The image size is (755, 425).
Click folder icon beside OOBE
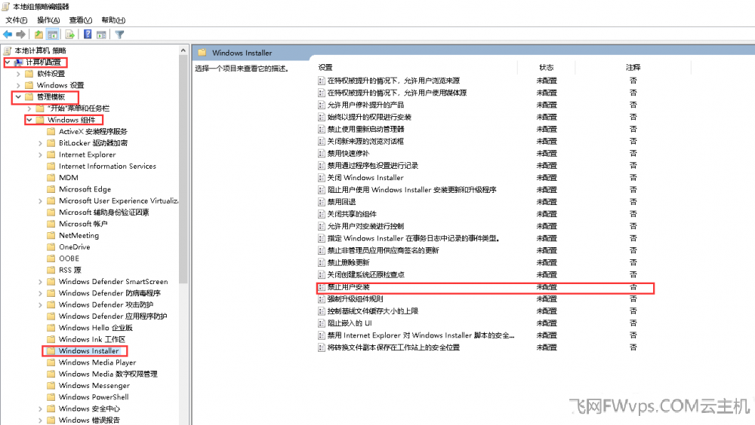[x=51, y=258]
